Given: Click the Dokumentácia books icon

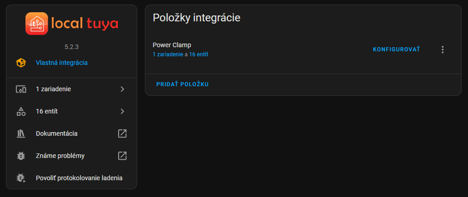Looking at the screenshot, I should point(21,133).
